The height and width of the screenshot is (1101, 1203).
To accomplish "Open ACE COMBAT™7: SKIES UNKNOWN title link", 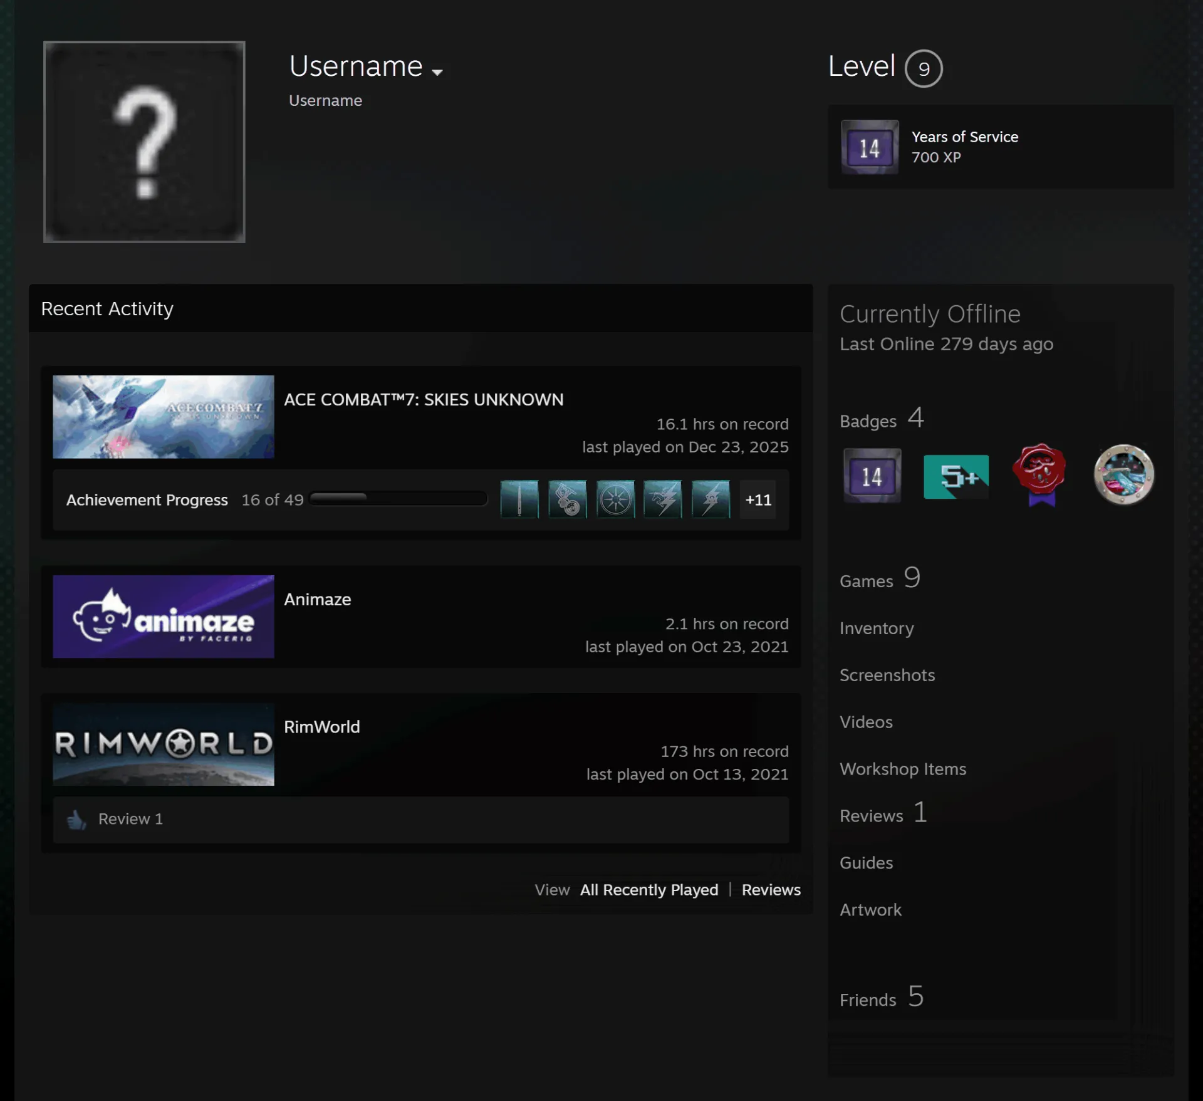I will click(x=424, y=400).
